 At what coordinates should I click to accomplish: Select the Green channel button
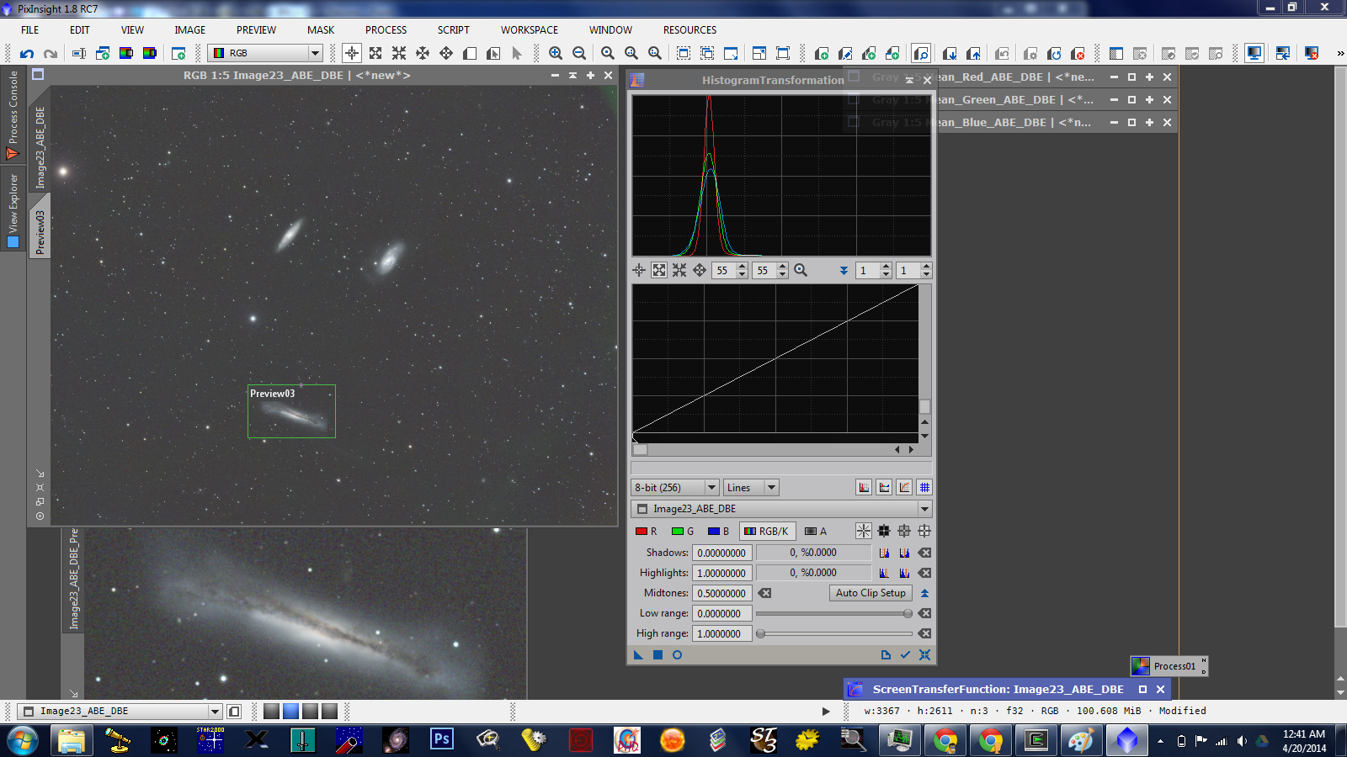coord(683,531)
